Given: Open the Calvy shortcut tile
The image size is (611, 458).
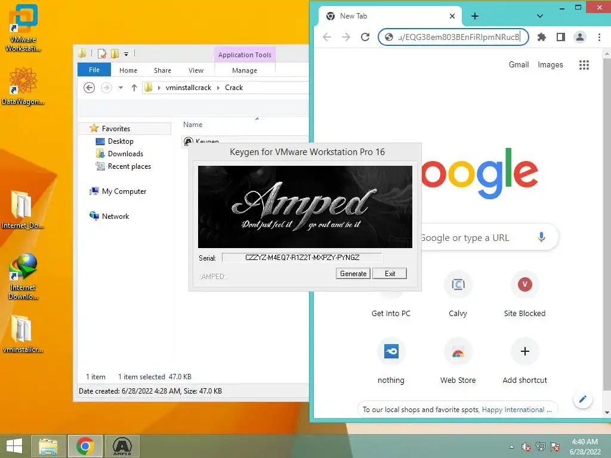Looking at the screenshot, I should click(x=458, y=295).
